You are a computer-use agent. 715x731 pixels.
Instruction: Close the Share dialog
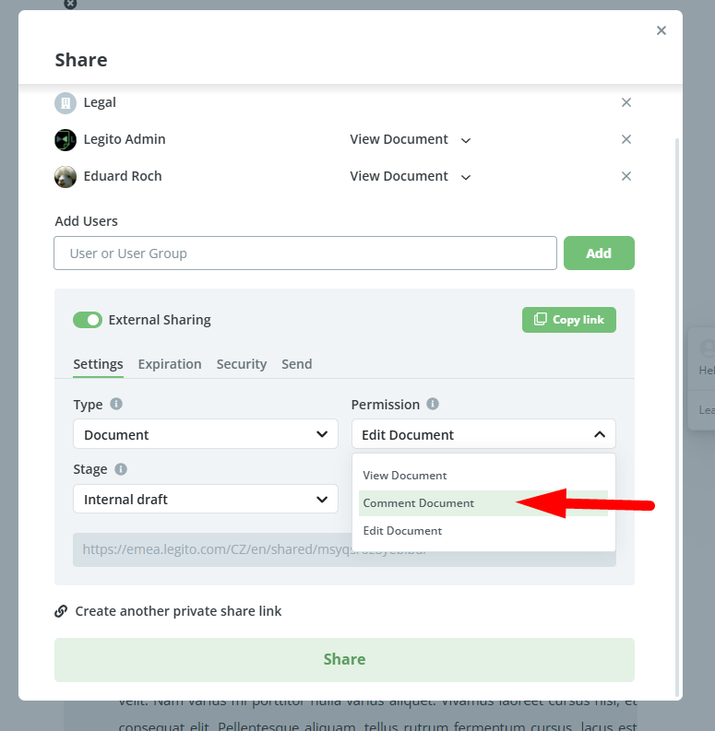click(x=661, y=30)
